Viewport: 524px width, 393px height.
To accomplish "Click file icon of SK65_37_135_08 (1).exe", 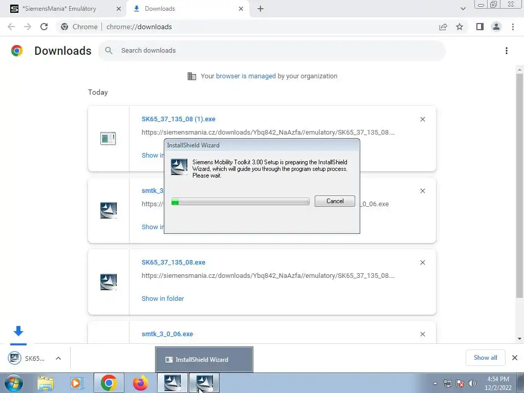I will pos(108,138).
